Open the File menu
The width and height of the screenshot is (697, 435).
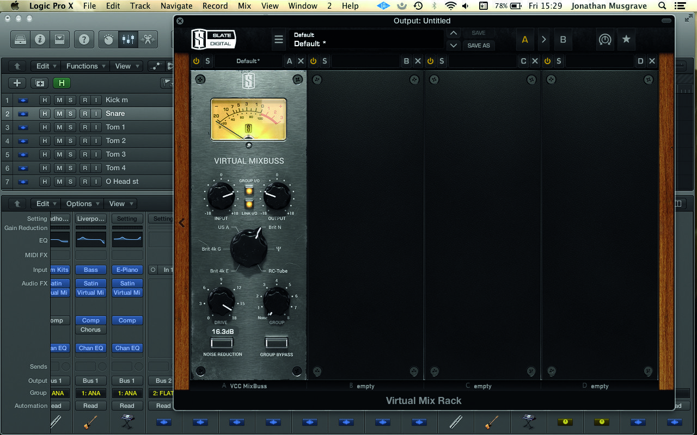coord(89,6)
